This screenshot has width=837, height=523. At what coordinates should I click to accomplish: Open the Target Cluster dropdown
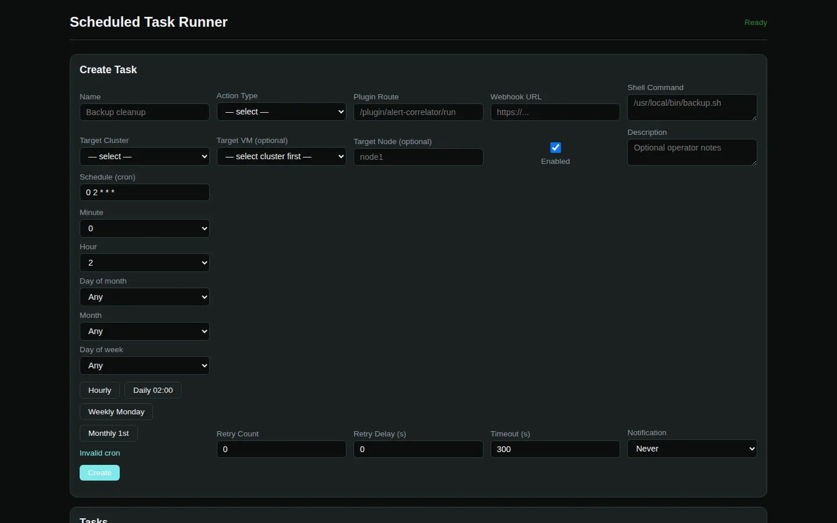145,156
